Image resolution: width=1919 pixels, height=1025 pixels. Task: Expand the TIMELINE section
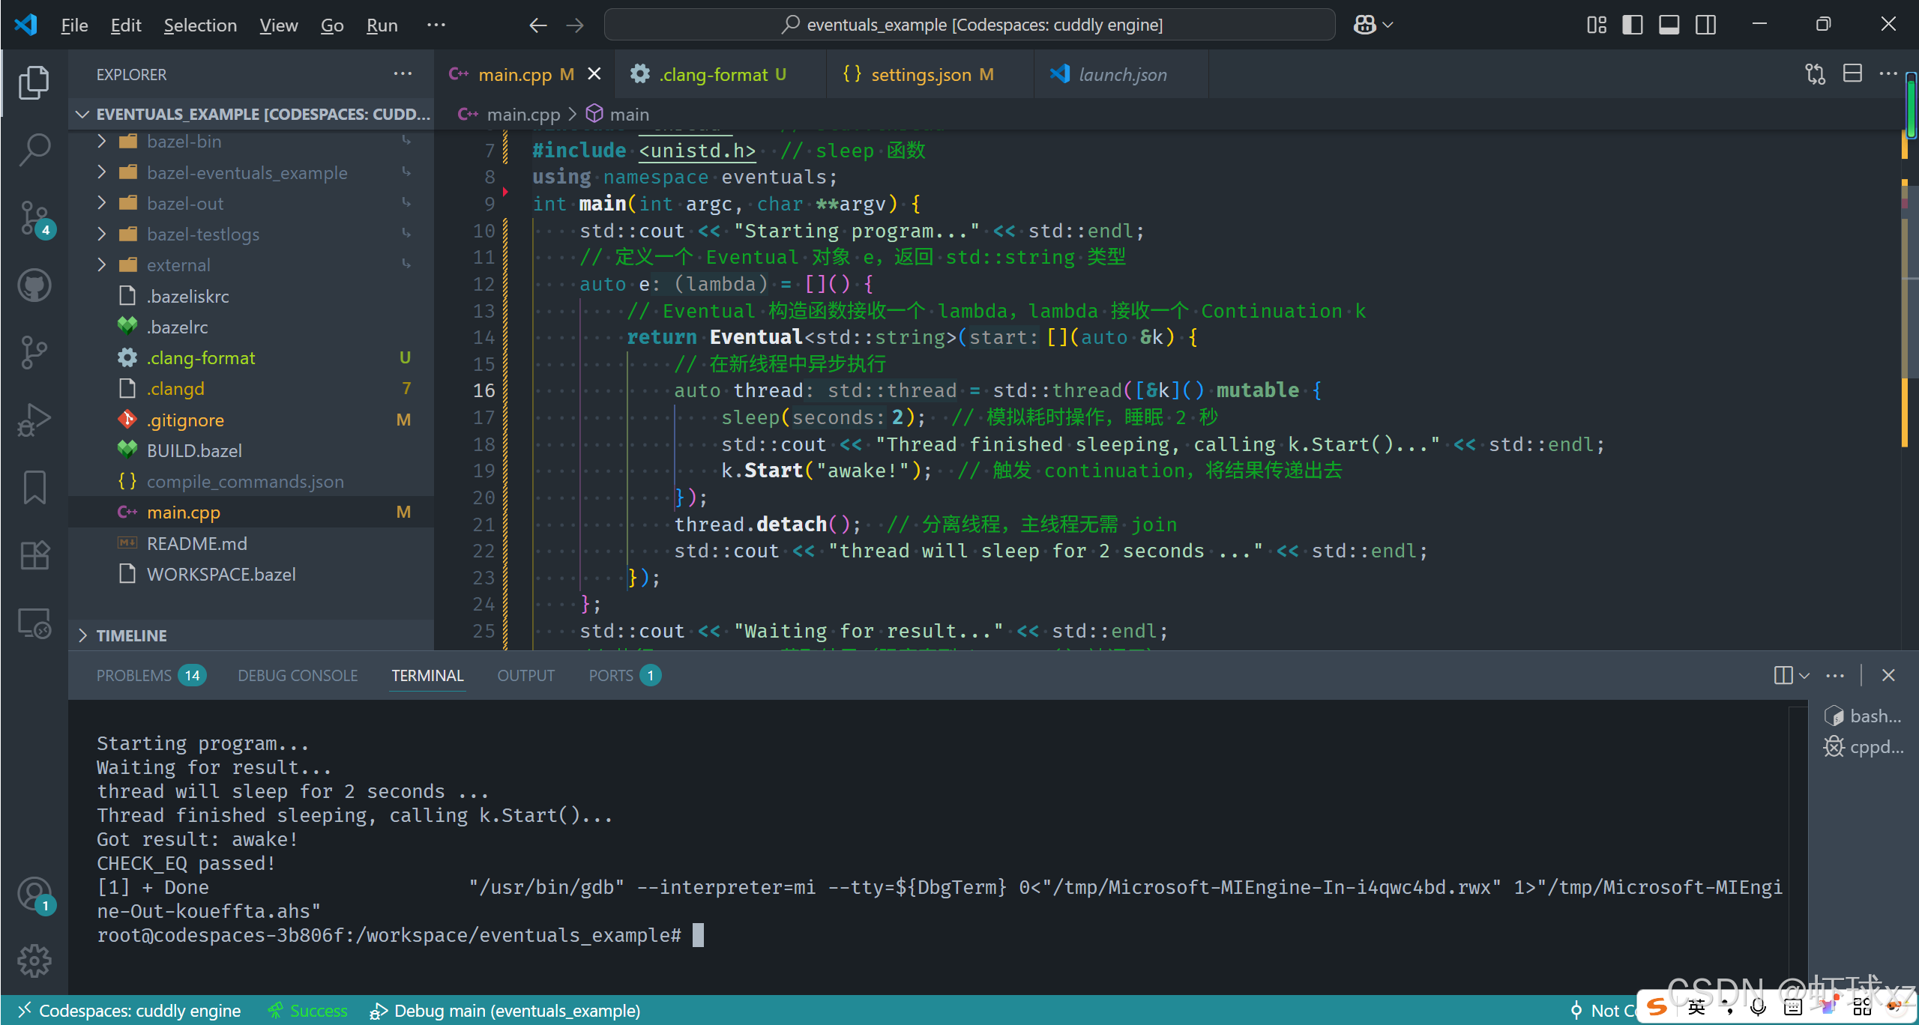click(251, 635)
